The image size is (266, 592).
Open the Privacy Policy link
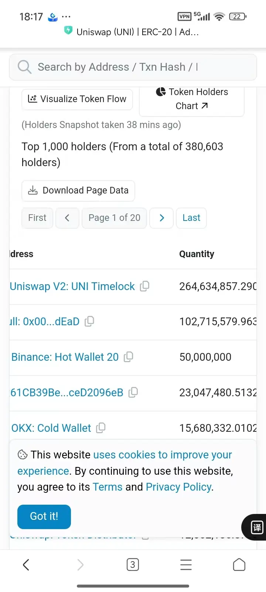[x=179, y=487]
